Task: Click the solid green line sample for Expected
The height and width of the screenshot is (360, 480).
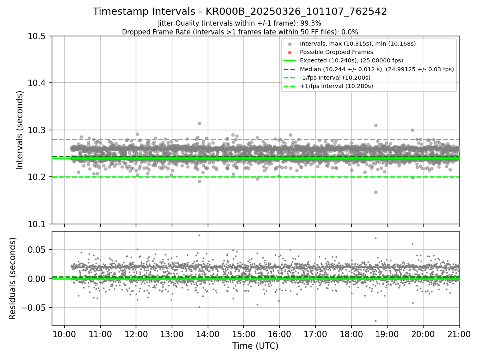Action: coord(290,61)
